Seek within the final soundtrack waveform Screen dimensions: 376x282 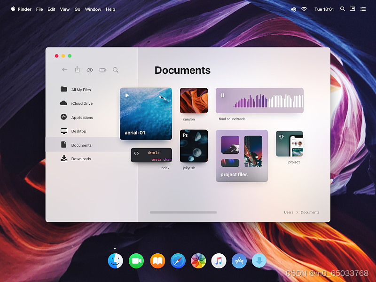click(x=268, y=101)
